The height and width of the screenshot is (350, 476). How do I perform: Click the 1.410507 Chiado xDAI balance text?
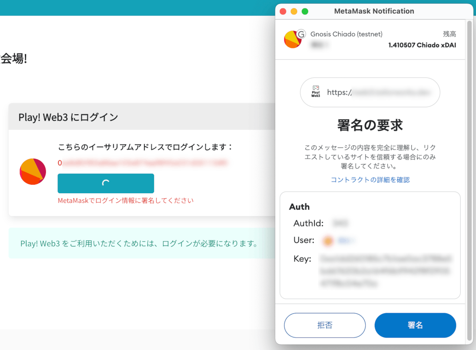(x=422, y=45)
